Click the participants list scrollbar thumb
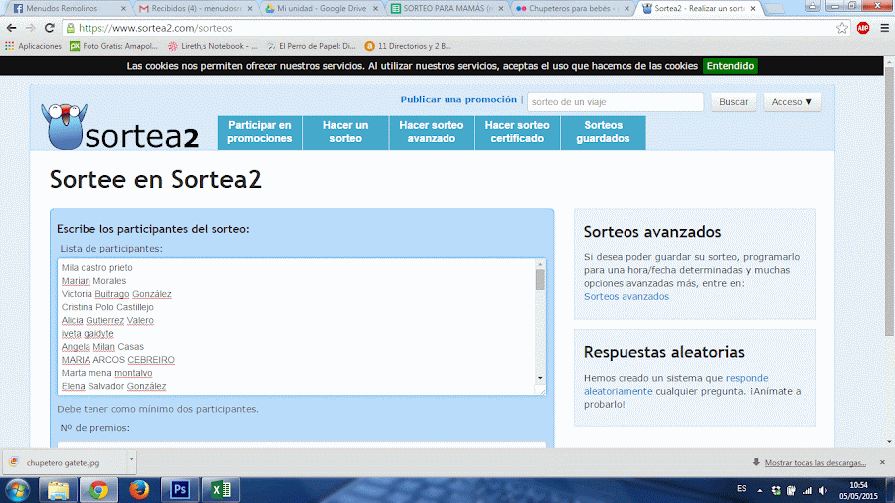 [540, 280]
